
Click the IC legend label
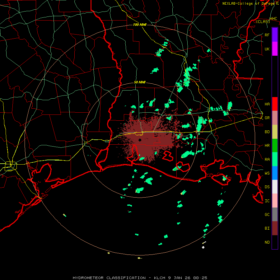click(x=267, y=201)
